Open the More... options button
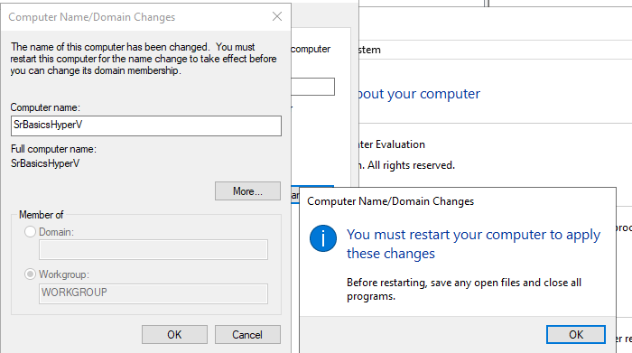This screenshot has width=632, height=353. [247, 191]
